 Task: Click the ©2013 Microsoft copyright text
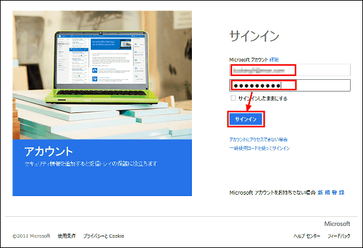pyautogui.click(x=31, y=236)
